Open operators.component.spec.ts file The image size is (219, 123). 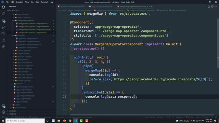coord(30,45)
